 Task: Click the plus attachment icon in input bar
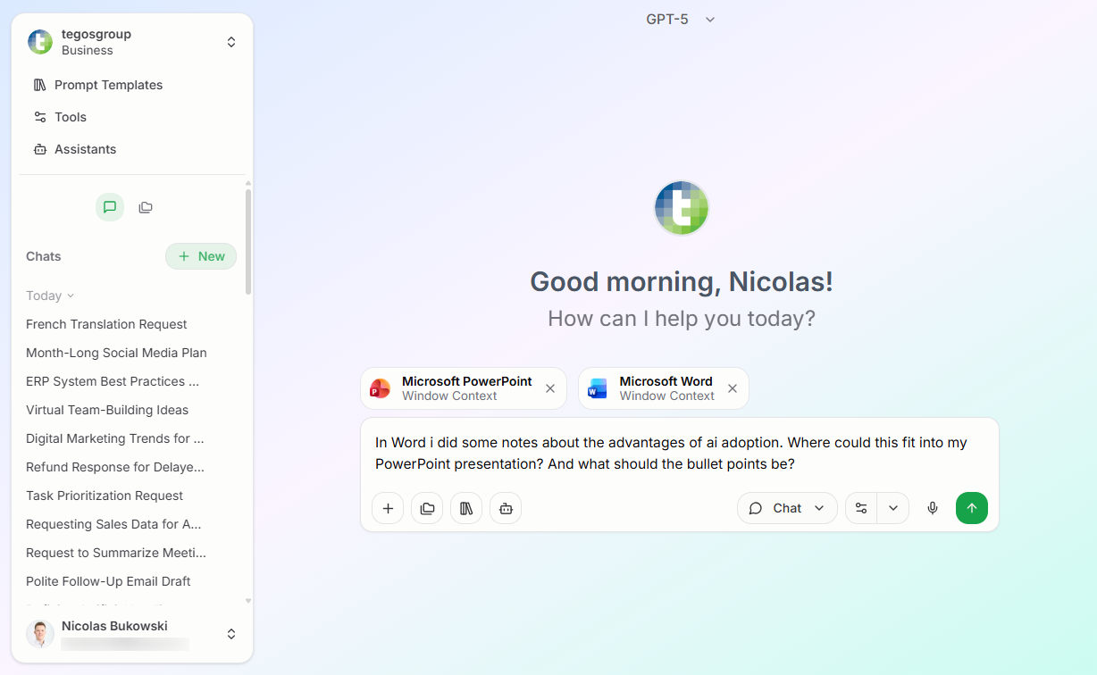click(388, 508)
